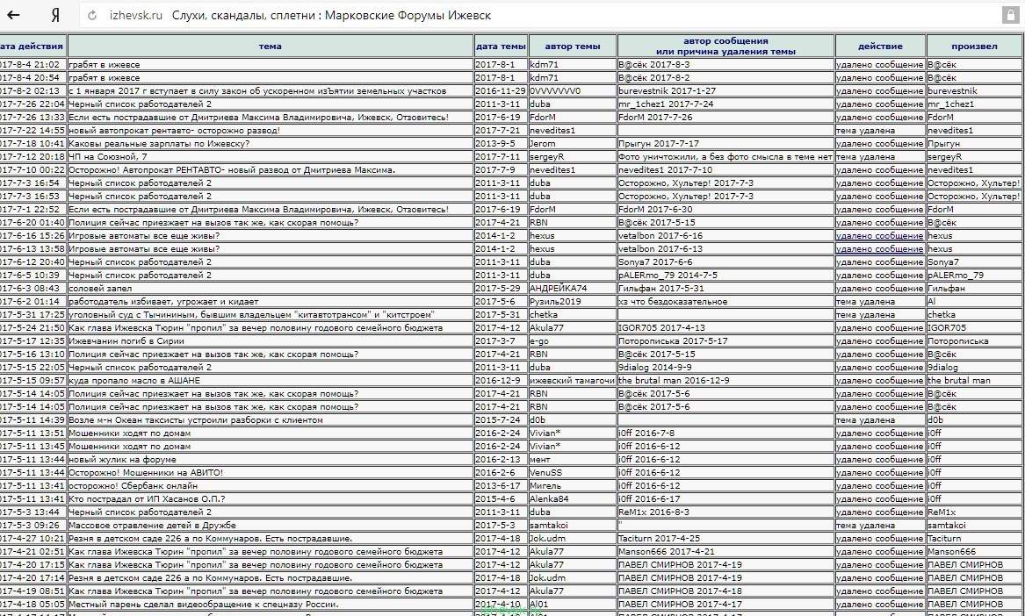Click message author 'ПАВЕЛ СМИРНОВ 2017-4-18'

[680, 591]
